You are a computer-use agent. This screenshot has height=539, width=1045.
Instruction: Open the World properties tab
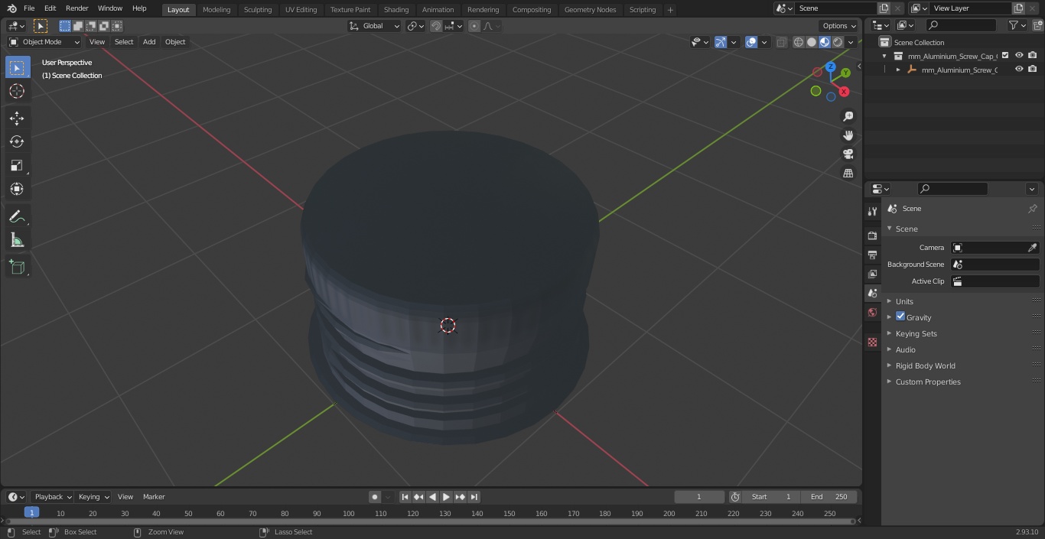(872, 313)
